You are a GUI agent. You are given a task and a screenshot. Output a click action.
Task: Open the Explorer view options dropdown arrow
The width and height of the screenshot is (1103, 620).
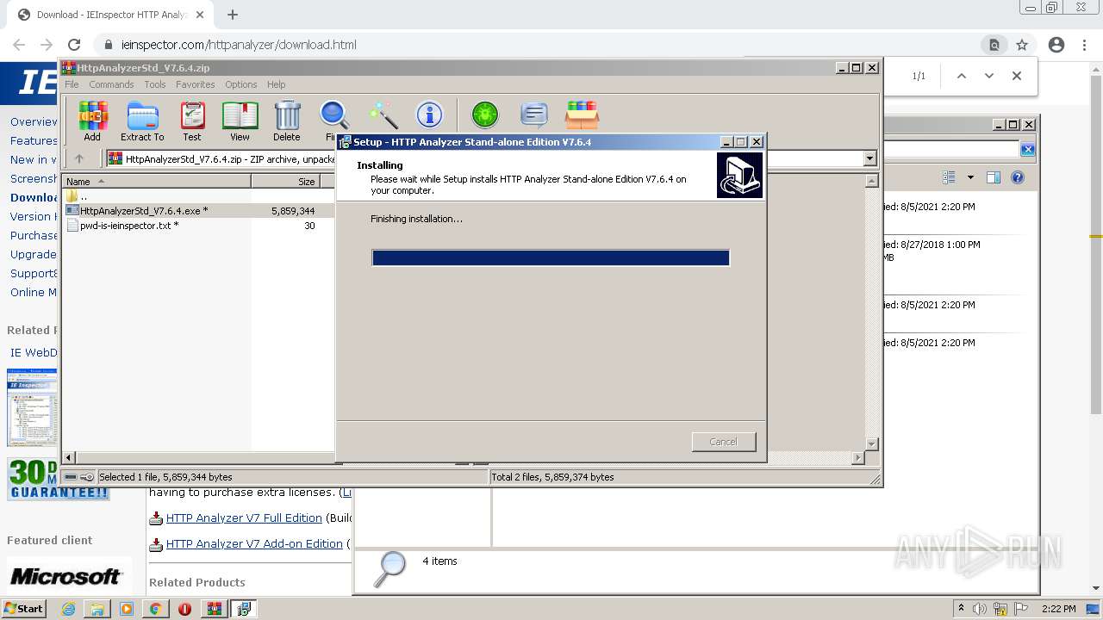click(x=970, y=177)
